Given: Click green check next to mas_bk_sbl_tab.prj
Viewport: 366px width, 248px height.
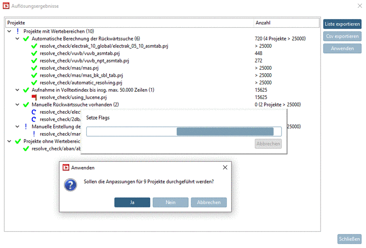Looking at the screenshot, I should (34, 76).
